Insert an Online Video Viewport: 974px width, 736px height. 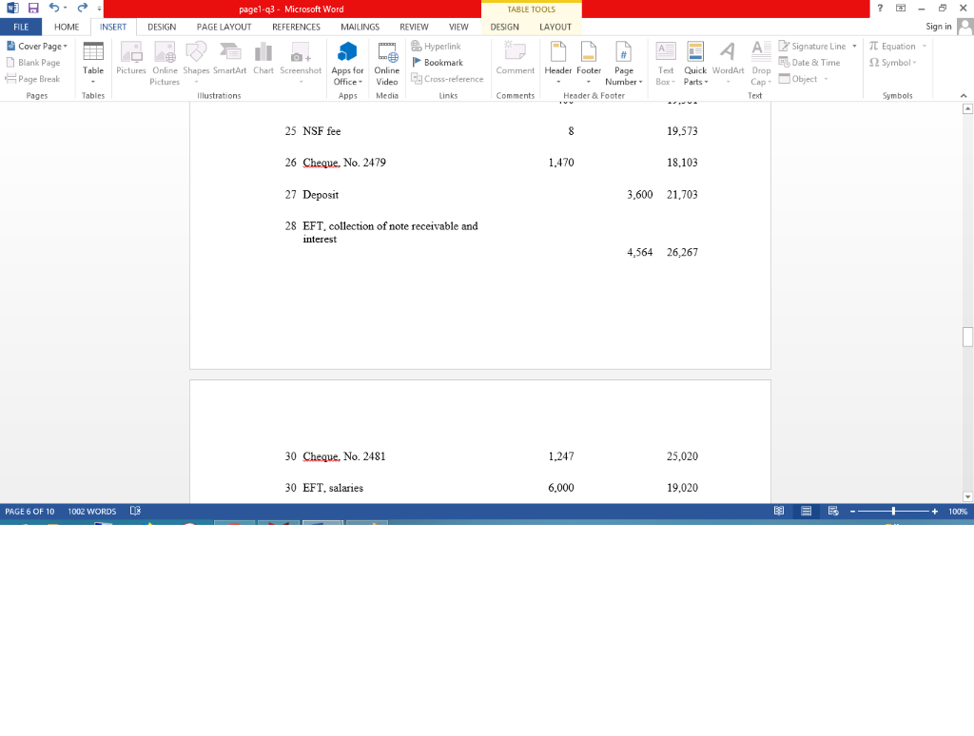coord(387,64)
